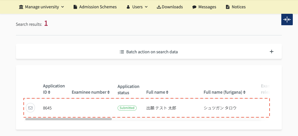
Task: Click the Messages speech bubble icon
Action: 194,7
